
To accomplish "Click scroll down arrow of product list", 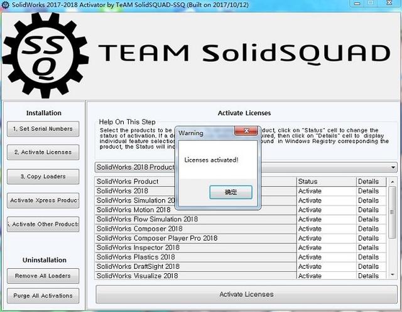I will tap(392, 274).
